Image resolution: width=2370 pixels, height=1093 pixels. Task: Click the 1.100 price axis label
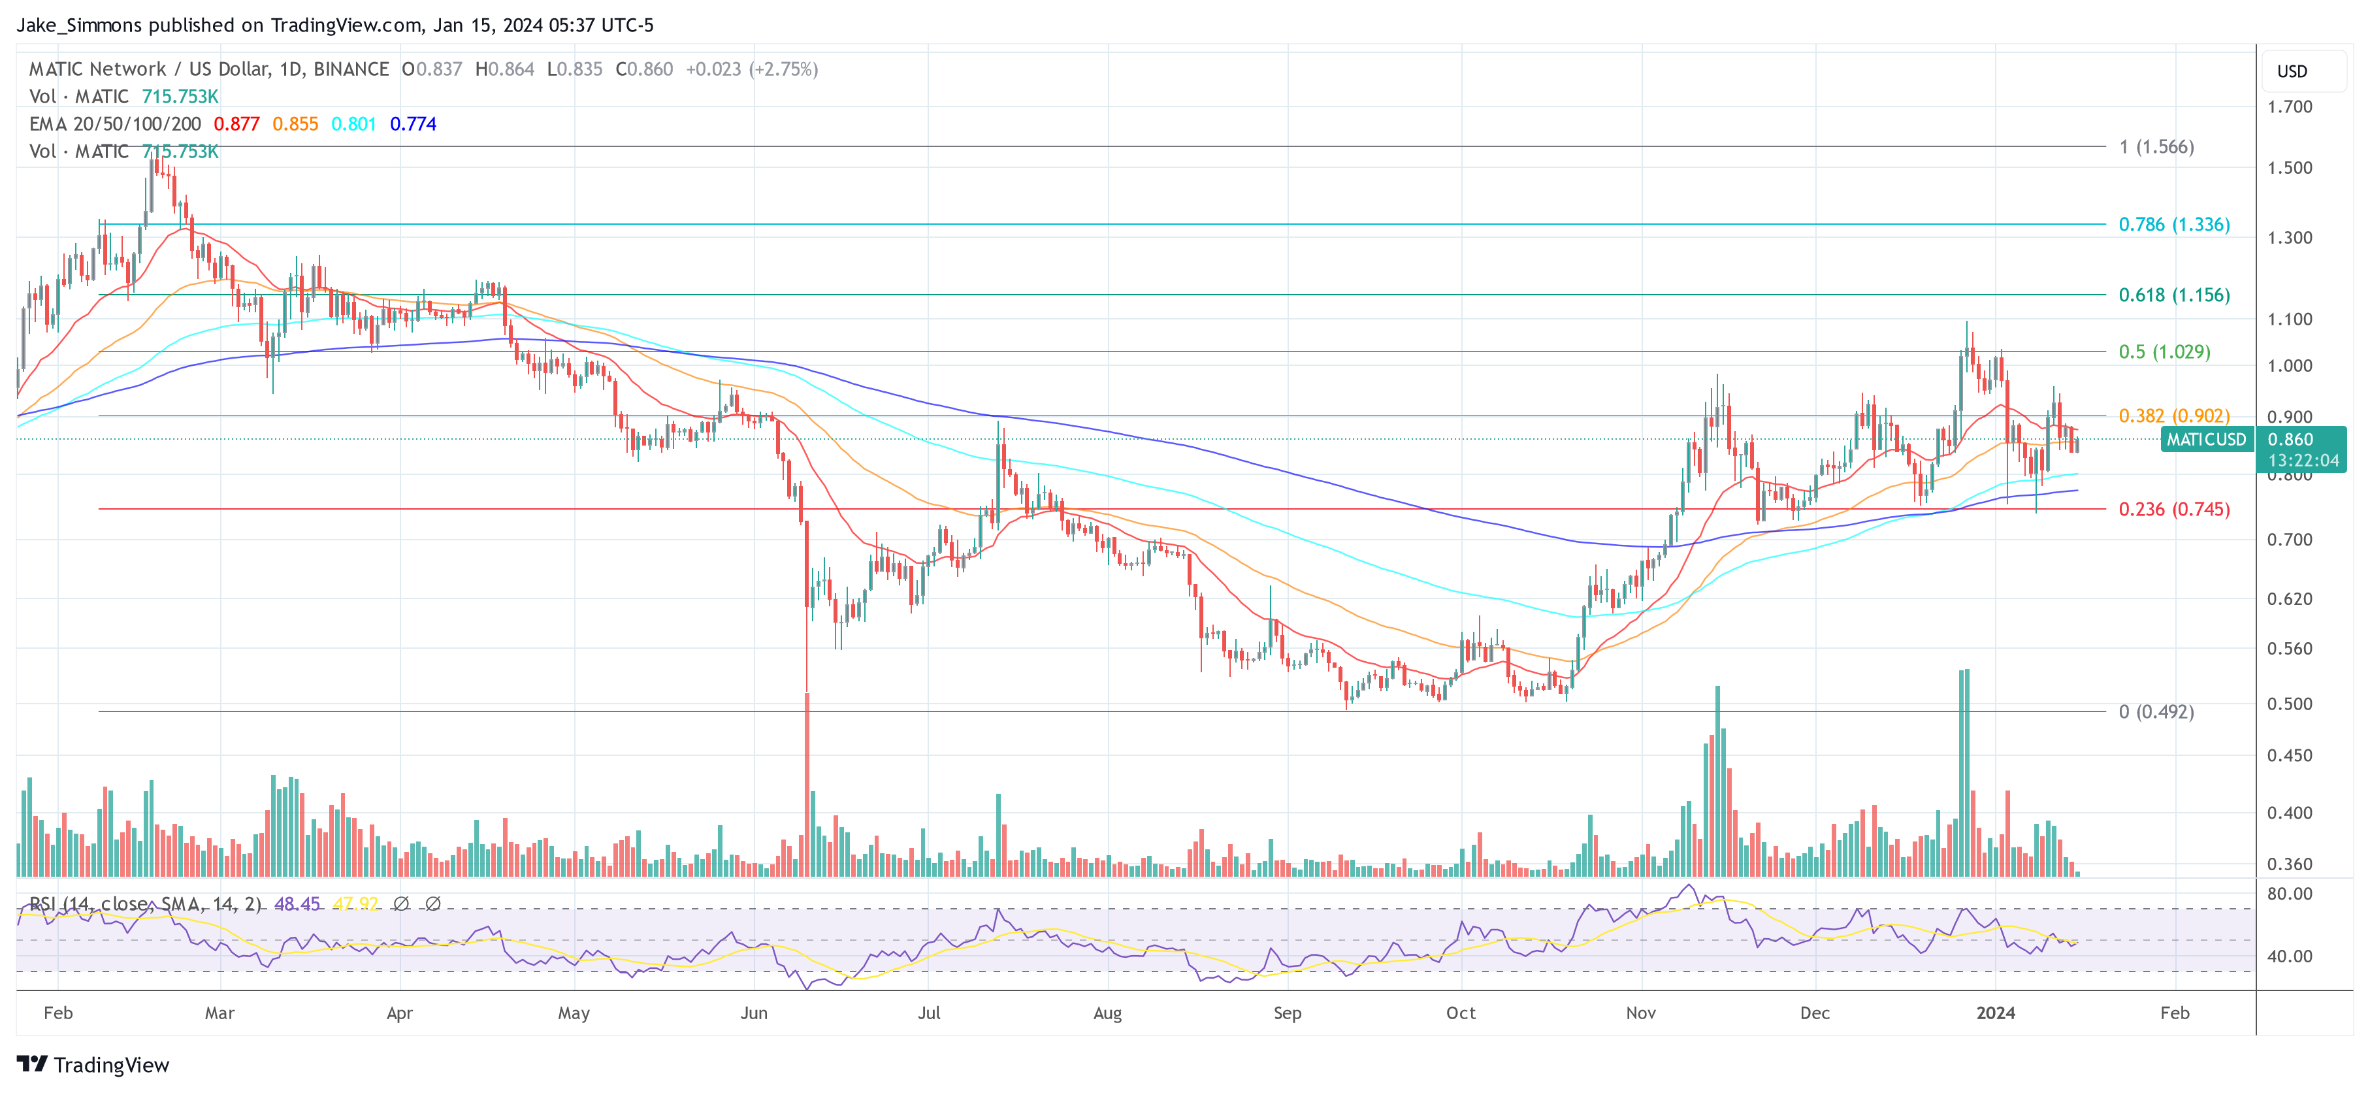tap(2289, 319)
